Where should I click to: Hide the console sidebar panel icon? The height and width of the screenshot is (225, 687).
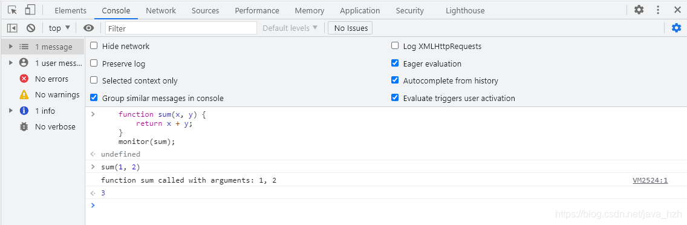12,28
